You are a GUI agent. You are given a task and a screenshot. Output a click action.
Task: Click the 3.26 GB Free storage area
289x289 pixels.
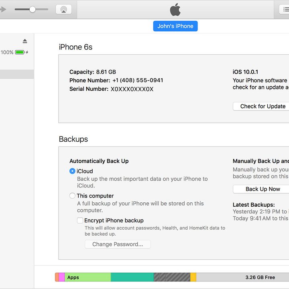pyautogui.click(x=242, y=277)
